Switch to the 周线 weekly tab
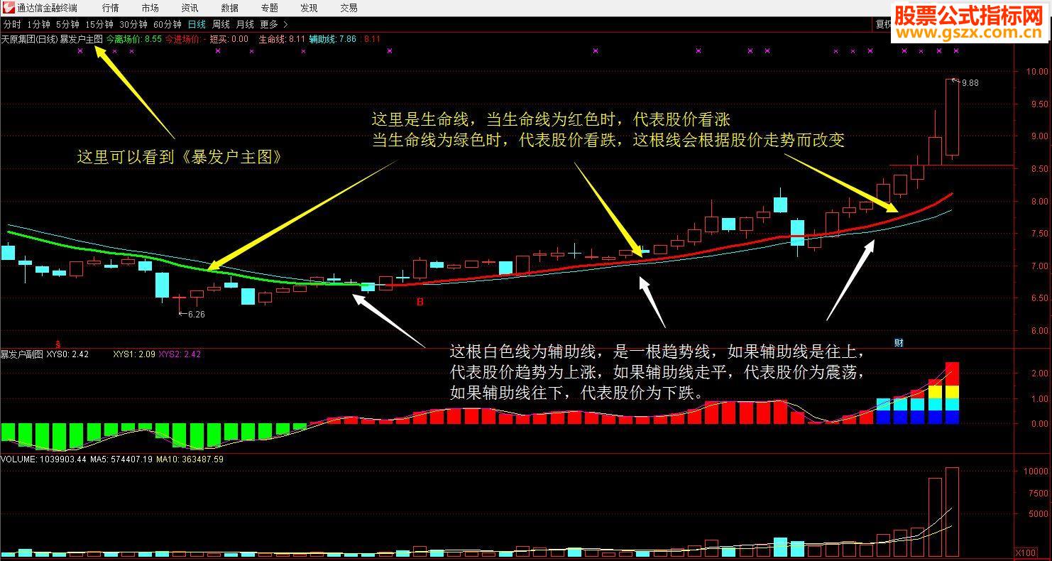 221,24
